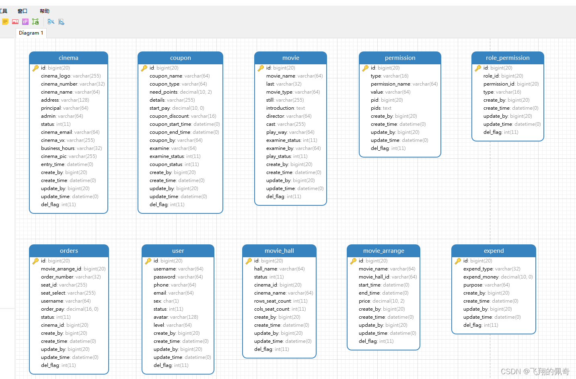Click the seat_select field in orders table
576x379 pixels.
pyautogui.click(x=68, y=293)
